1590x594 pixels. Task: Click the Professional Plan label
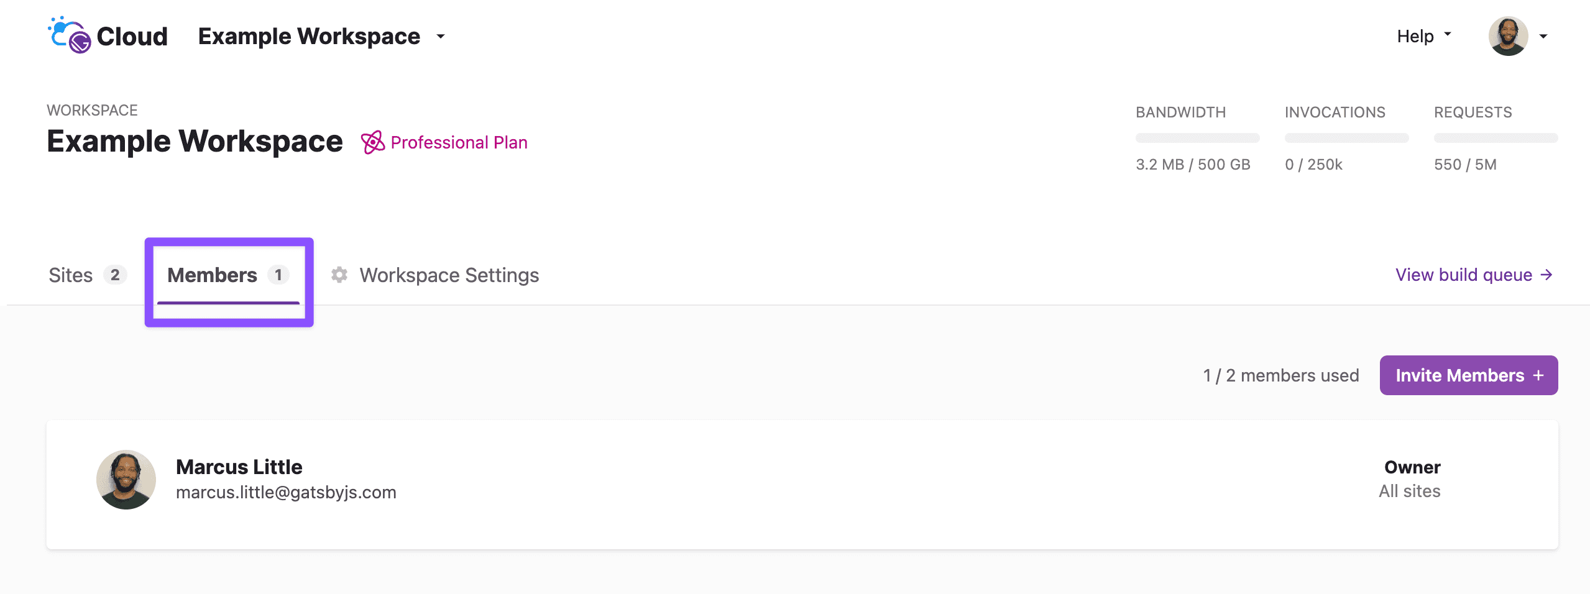[459, 142]
